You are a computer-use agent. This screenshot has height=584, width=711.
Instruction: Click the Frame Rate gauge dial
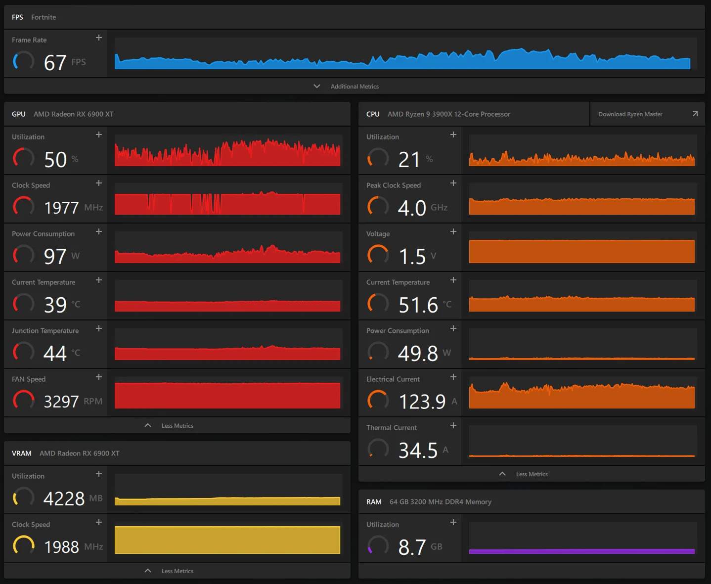pyautogui.click(x=23, y=61)
